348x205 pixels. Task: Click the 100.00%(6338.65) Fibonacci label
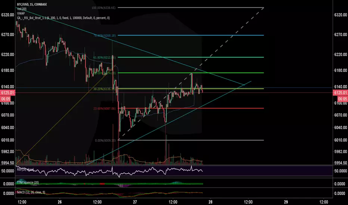coord(103,8)
